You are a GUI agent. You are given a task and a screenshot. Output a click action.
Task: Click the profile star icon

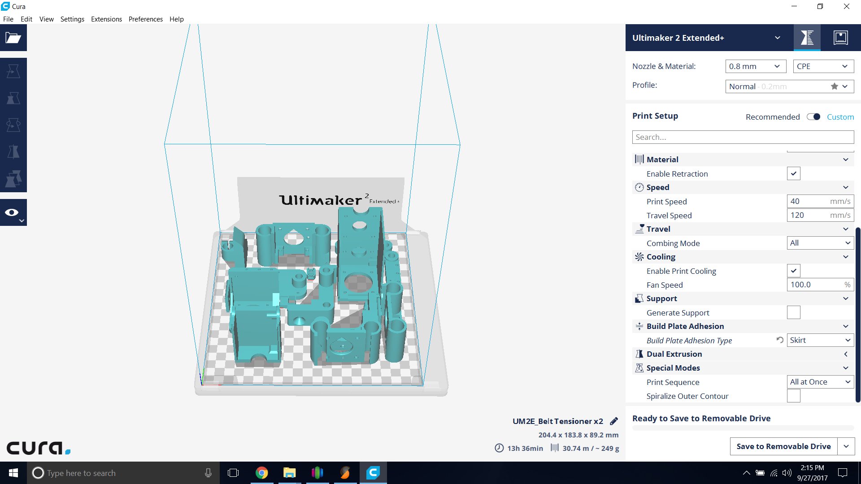click(x=834, y=86)
